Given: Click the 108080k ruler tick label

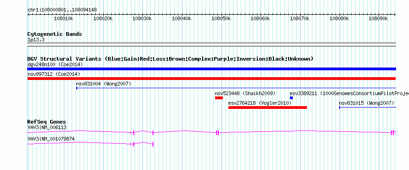Looking at the screenshot, I should 339,18.
